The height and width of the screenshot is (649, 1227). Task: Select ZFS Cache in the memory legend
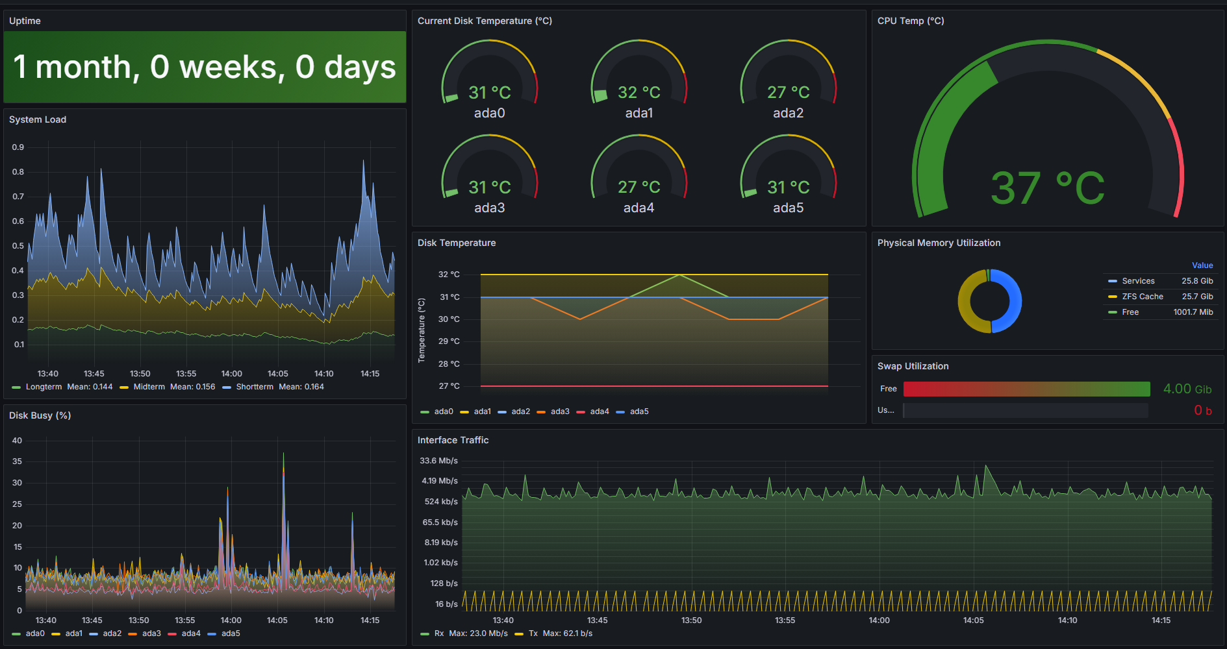point(1143,297)
